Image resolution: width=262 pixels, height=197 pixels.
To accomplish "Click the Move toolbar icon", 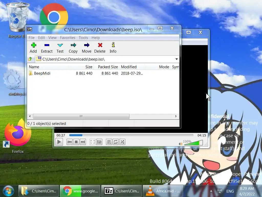I will [x=86, y=48].
